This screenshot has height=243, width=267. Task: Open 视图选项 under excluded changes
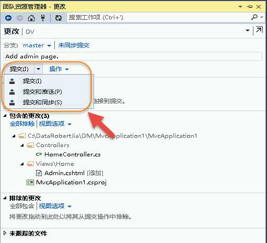coord(55,206)
